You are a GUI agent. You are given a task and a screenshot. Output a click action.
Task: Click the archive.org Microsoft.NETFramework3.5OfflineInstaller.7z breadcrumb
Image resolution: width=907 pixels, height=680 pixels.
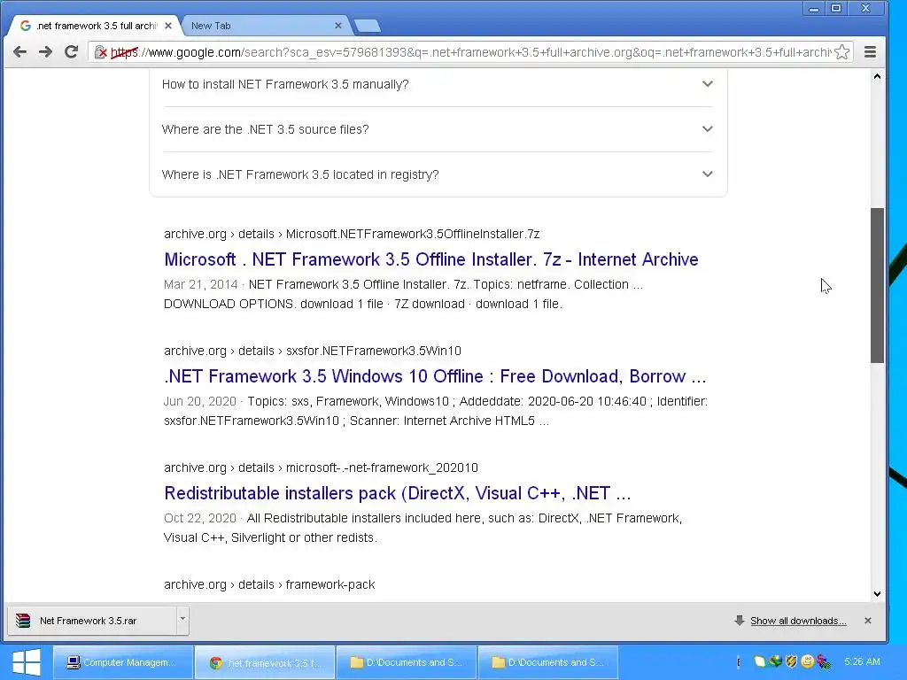(352, 234)
